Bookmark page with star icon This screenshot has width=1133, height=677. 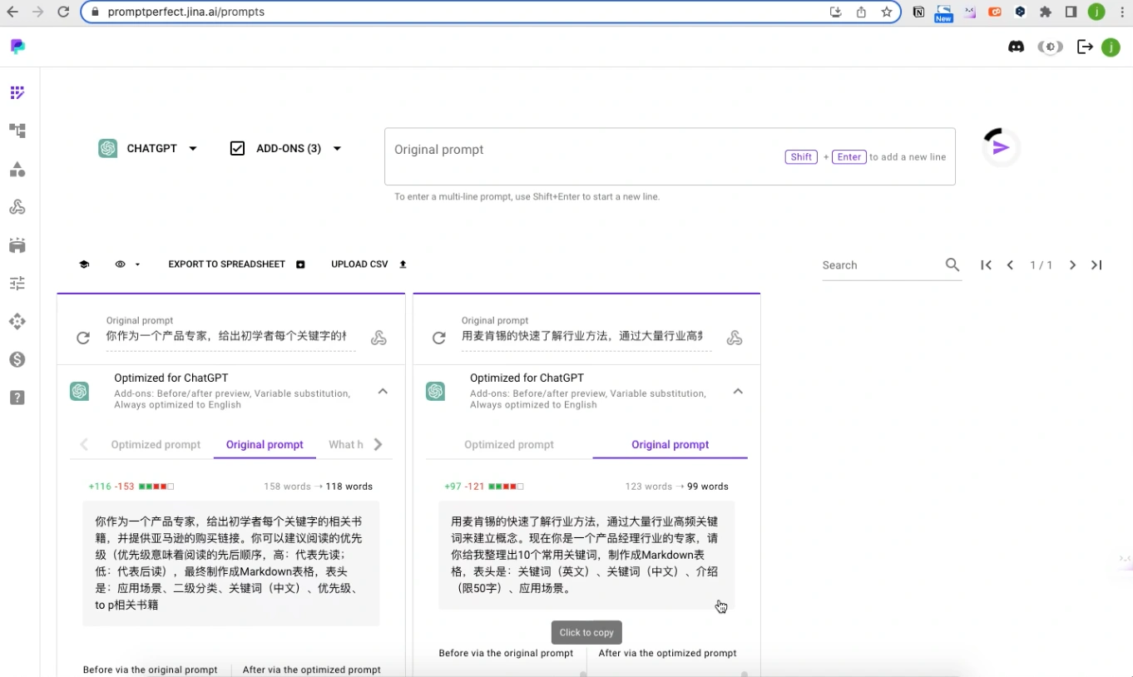point(887,12)
